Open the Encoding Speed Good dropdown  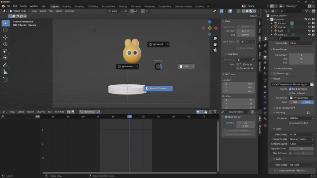pyautogui.click(x=301, y=144)
